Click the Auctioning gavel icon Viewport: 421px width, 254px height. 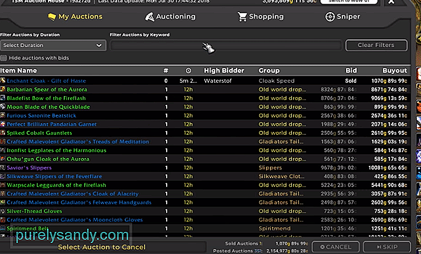(x=149, y=17)
